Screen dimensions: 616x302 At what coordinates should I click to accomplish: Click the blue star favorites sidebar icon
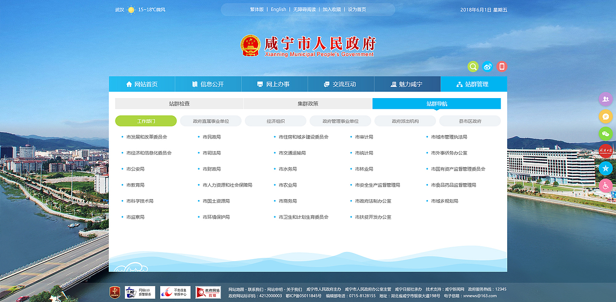605,168
